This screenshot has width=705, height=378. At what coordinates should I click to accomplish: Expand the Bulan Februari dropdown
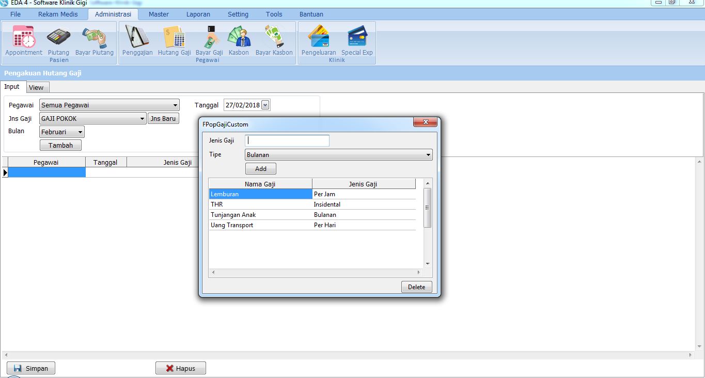coord(81,132)
